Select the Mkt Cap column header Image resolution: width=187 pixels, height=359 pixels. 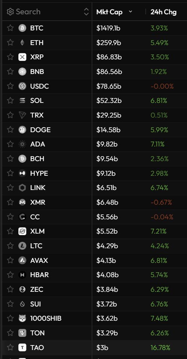pyautogui.click(x=109, y=12)
